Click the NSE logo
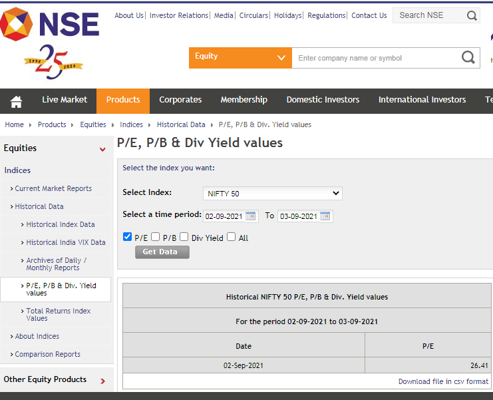The image size is (493, 400). click(x=50, y=24)
